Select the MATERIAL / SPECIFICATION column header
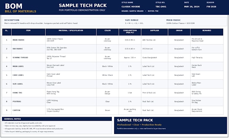Image resolution: width=229 pixels, height=138 pixels. pyautogui.click(x=71, y=32)
